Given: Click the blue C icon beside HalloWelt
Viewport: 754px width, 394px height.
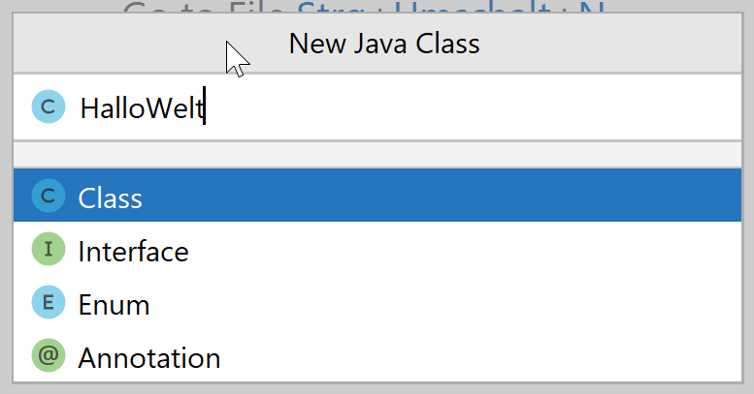Looking at the screenshot, I should (x=49, y=106).
